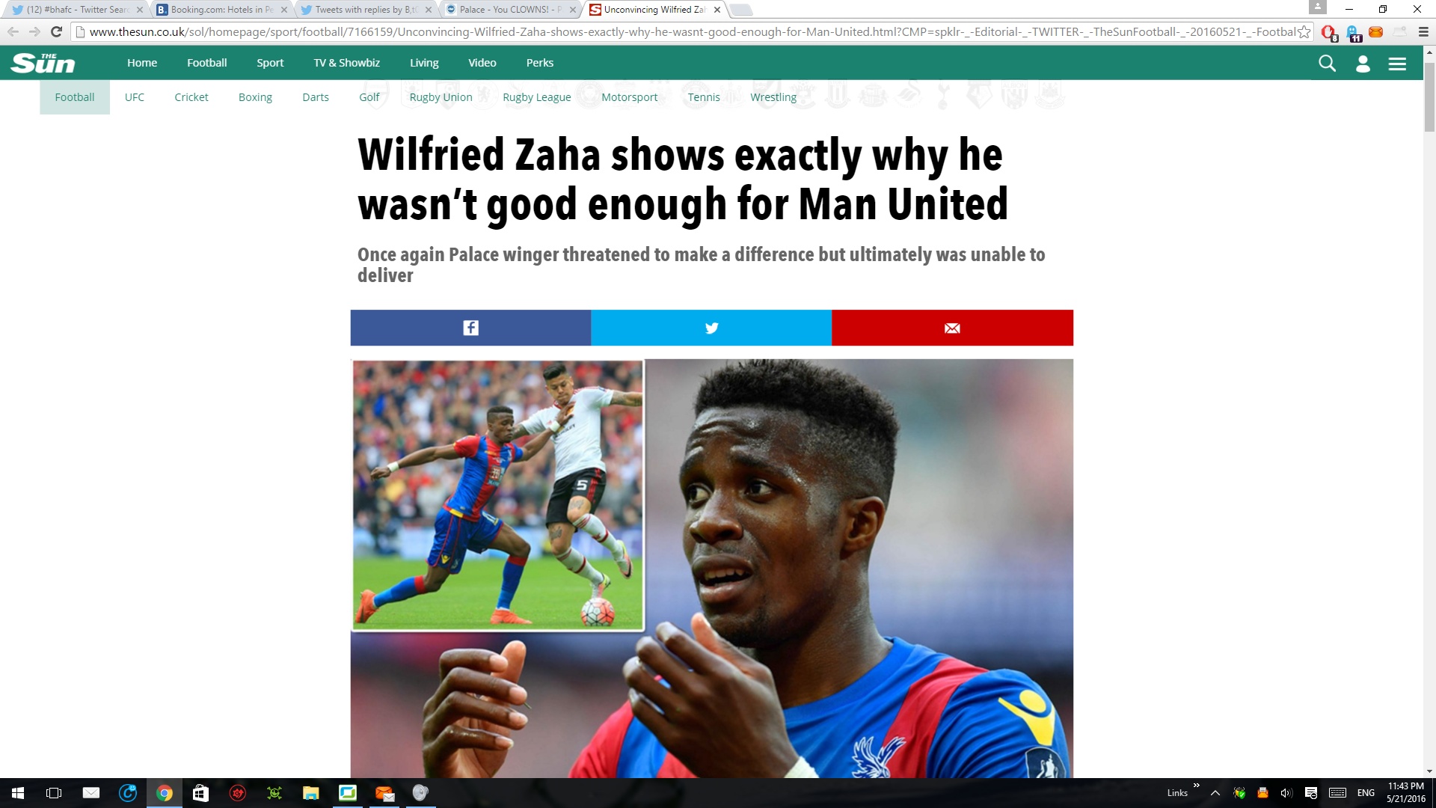
Task: Expand the Links toolbar overflow chevron
Action: tap(1197, 786)
